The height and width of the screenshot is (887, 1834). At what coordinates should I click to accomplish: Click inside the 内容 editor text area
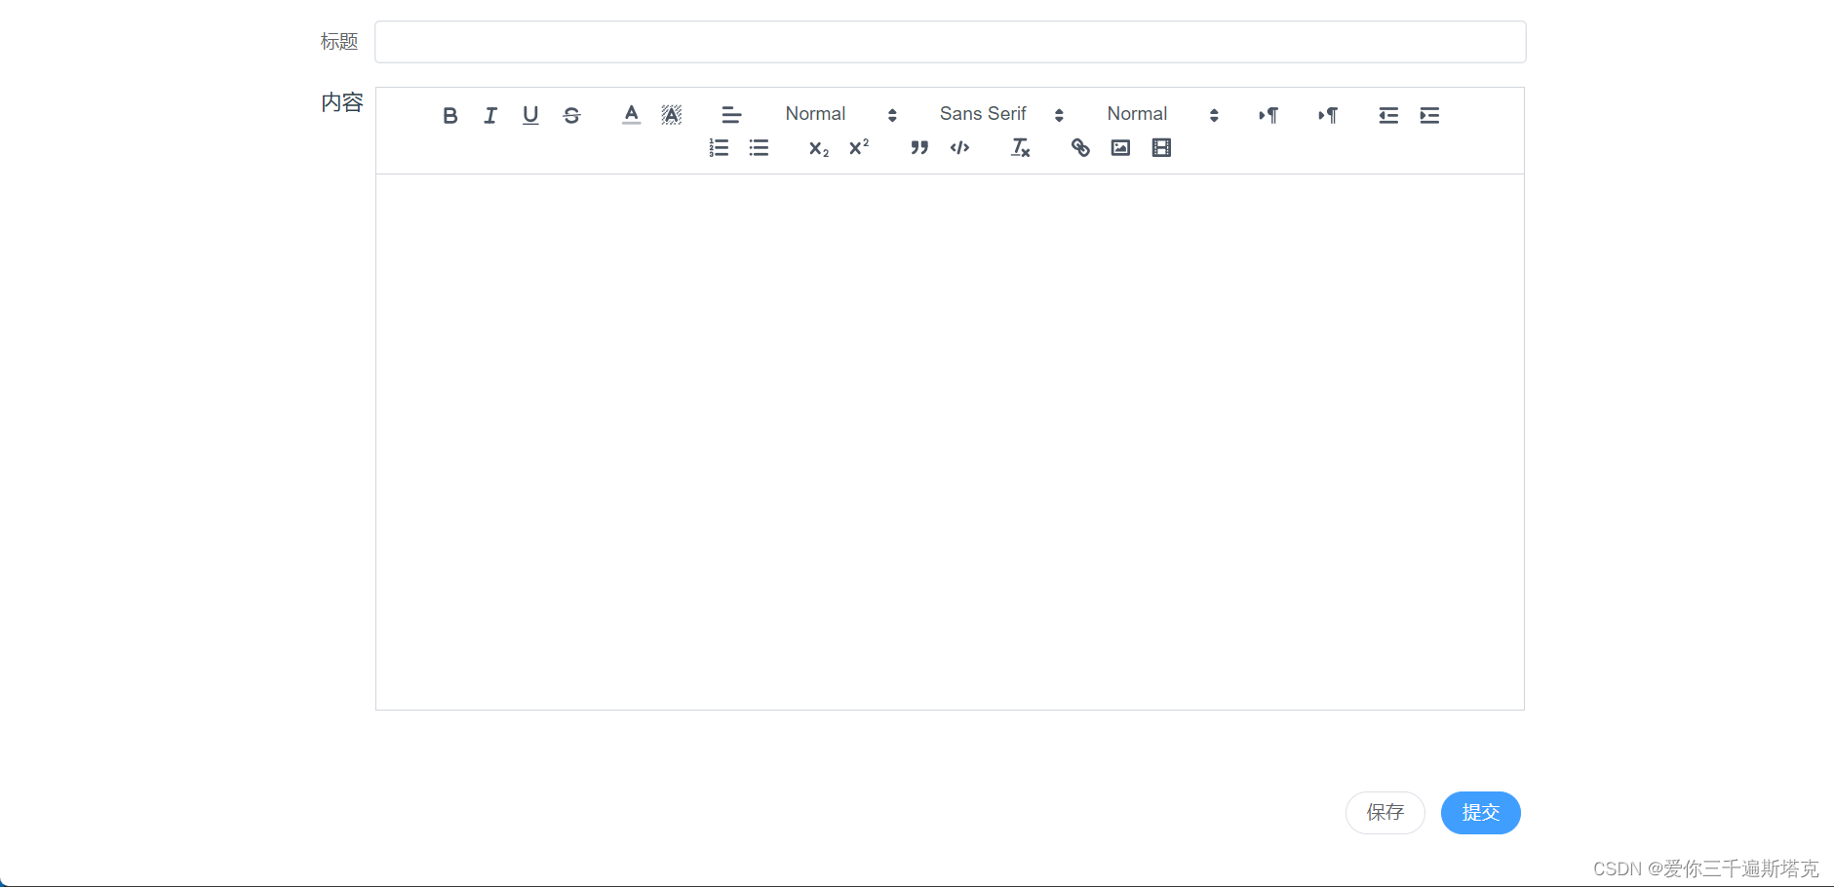950,442
